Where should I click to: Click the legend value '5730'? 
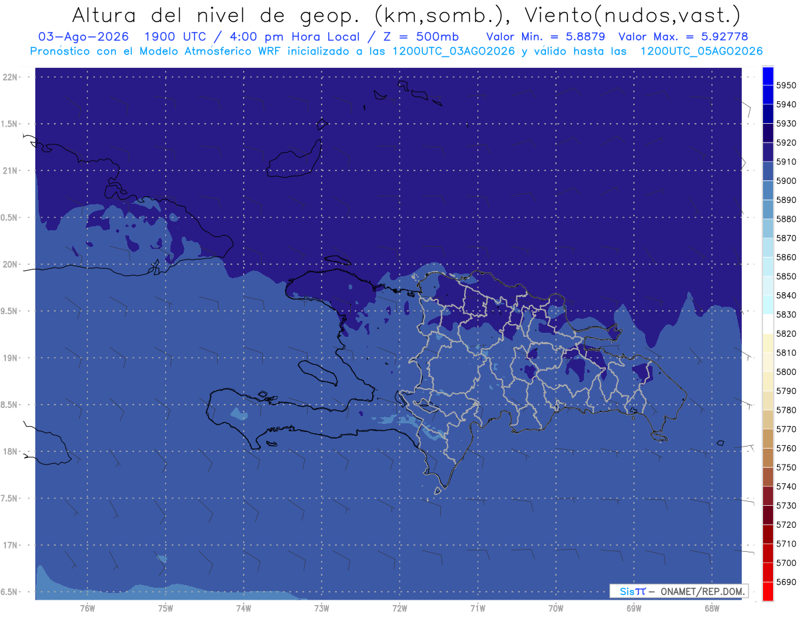pyautogui.click(x=786, y=505)
